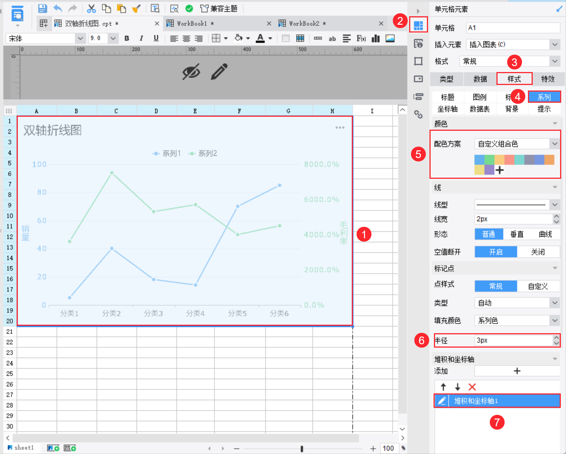Click the fill bucket background icon
Screen dimensions: 566x454
[x=239, y=38]
